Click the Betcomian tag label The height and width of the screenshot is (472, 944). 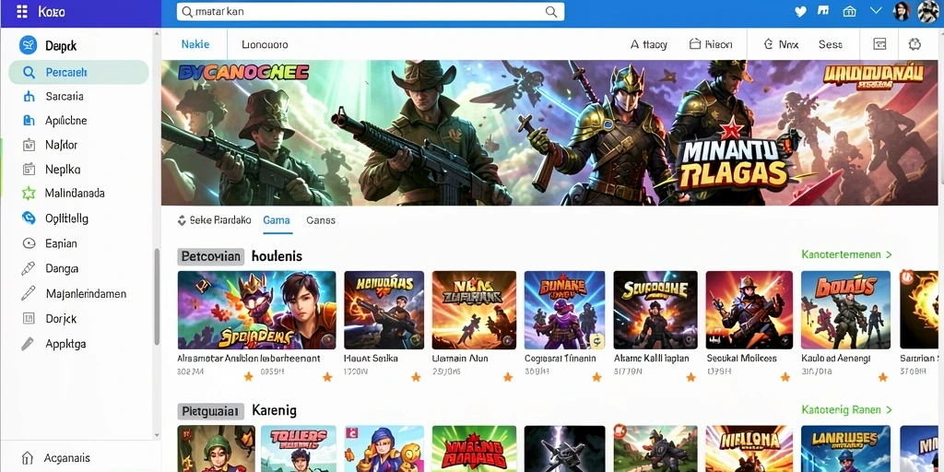(211, 256)
